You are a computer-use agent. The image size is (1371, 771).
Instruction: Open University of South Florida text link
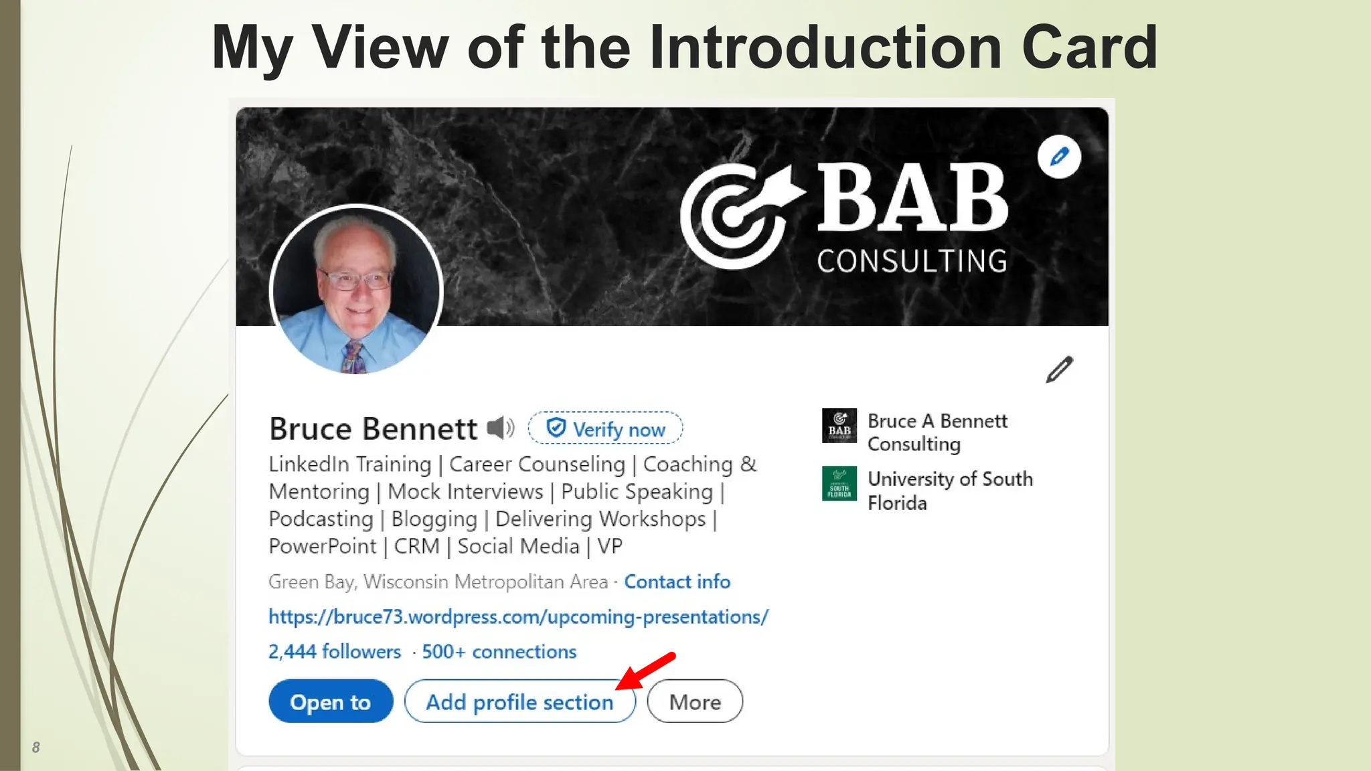pyautogui.click(x=949, y=490)
